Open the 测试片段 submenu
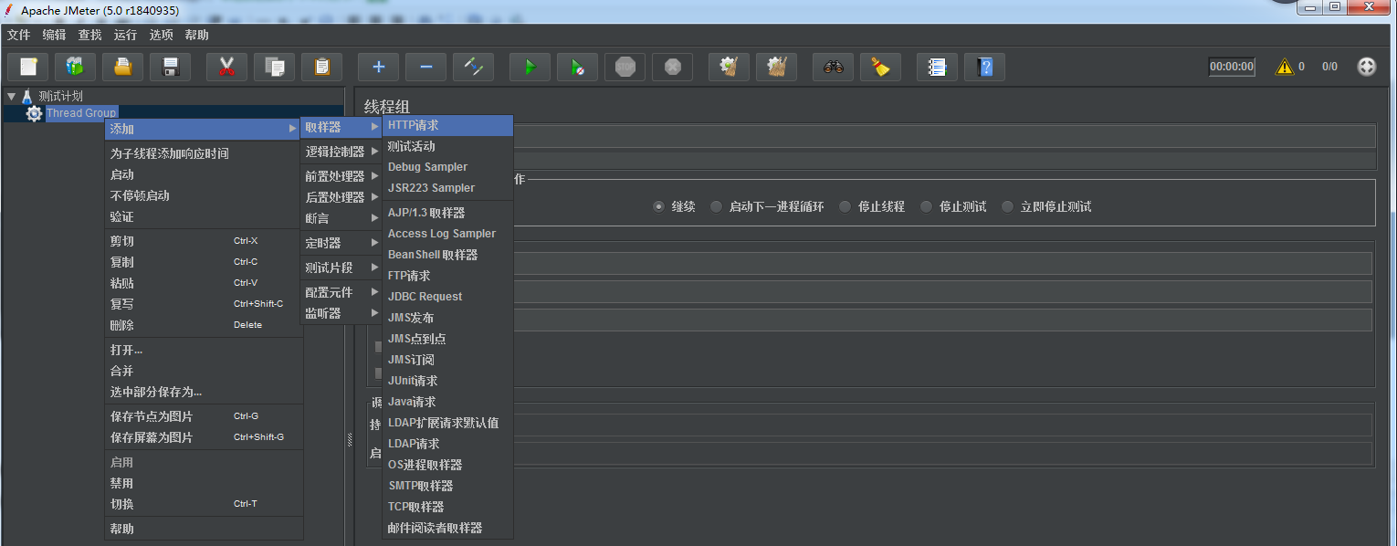This screenshot has height=546, width=1397. tap(341, 268)
